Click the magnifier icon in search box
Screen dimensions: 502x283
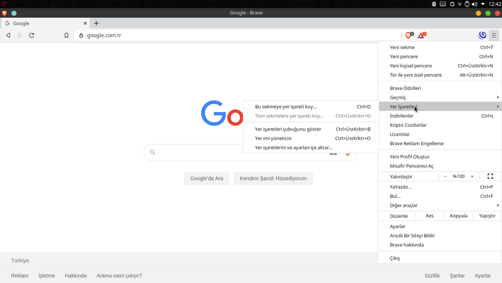153,152
